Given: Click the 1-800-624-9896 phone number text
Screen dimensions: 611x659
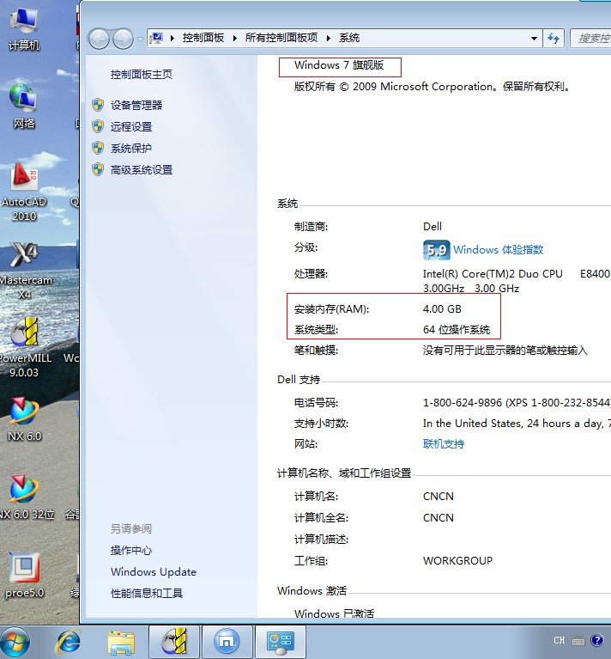Looking at the screenshot, I should (x=462, y=403).
